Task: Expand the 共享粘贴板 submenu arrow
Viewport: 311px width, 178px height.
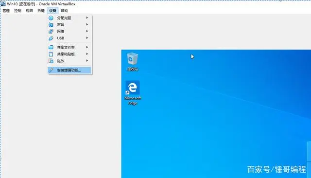Action: tap(87, 54)
